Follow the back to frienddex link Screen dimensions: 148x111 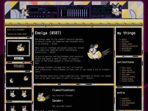16,29
